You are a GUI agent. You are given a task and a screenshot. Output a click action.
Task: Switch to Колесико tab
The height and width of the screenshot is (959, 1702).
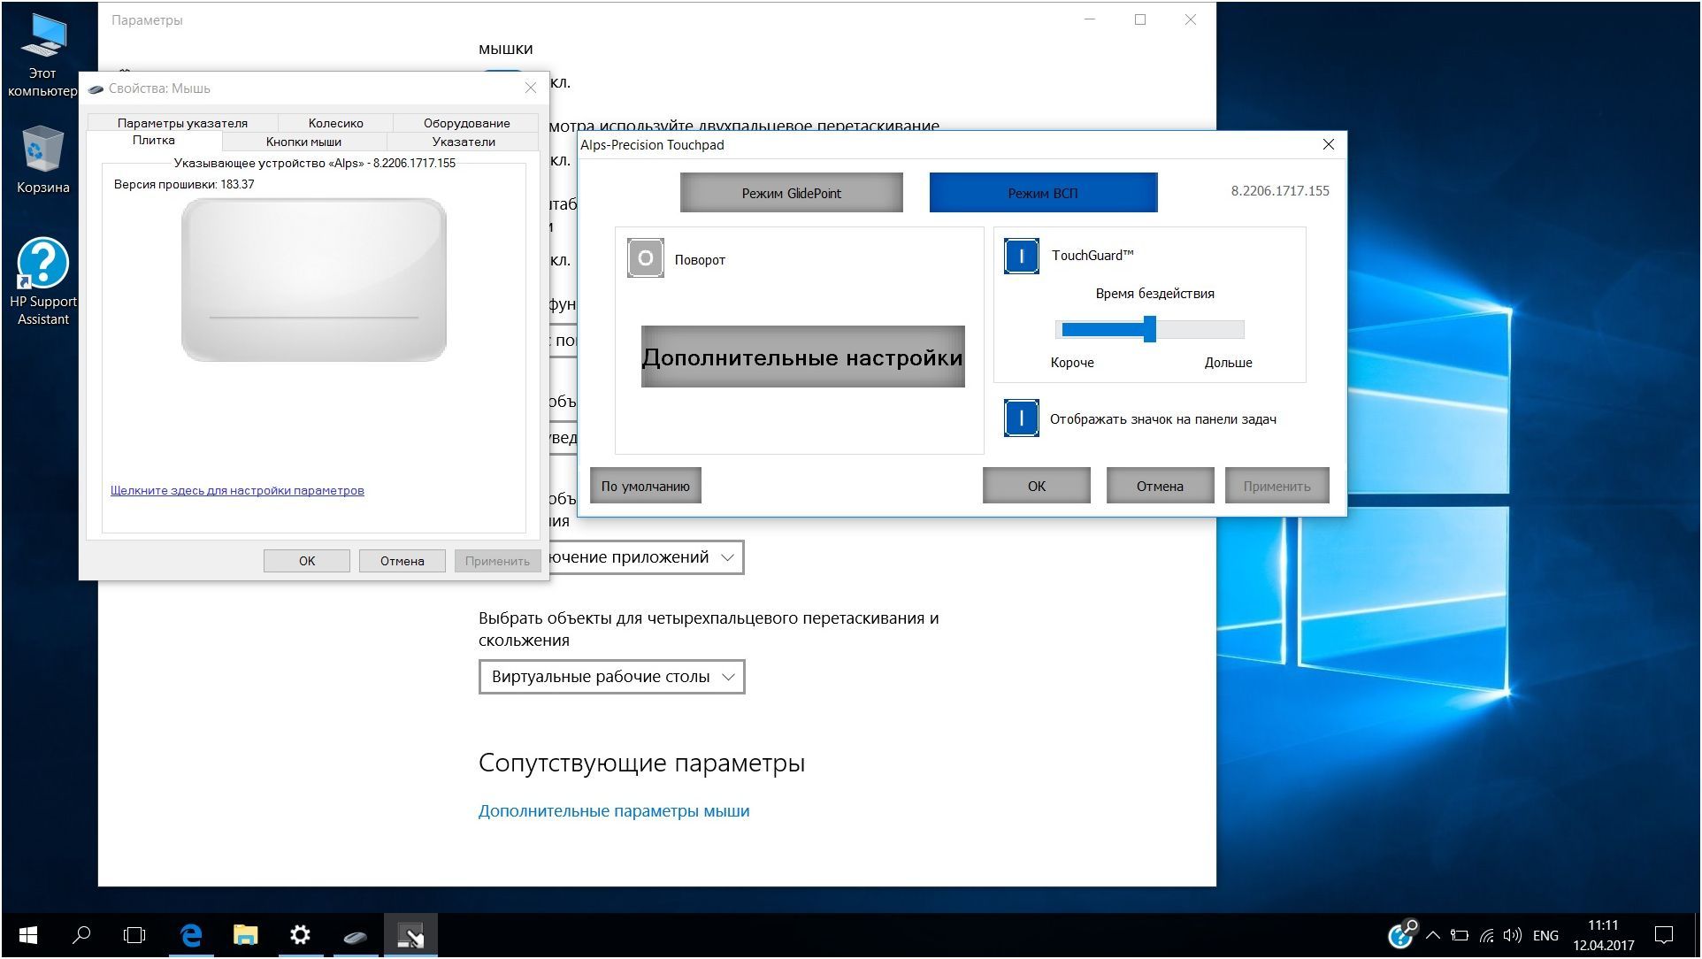point(335,123)
